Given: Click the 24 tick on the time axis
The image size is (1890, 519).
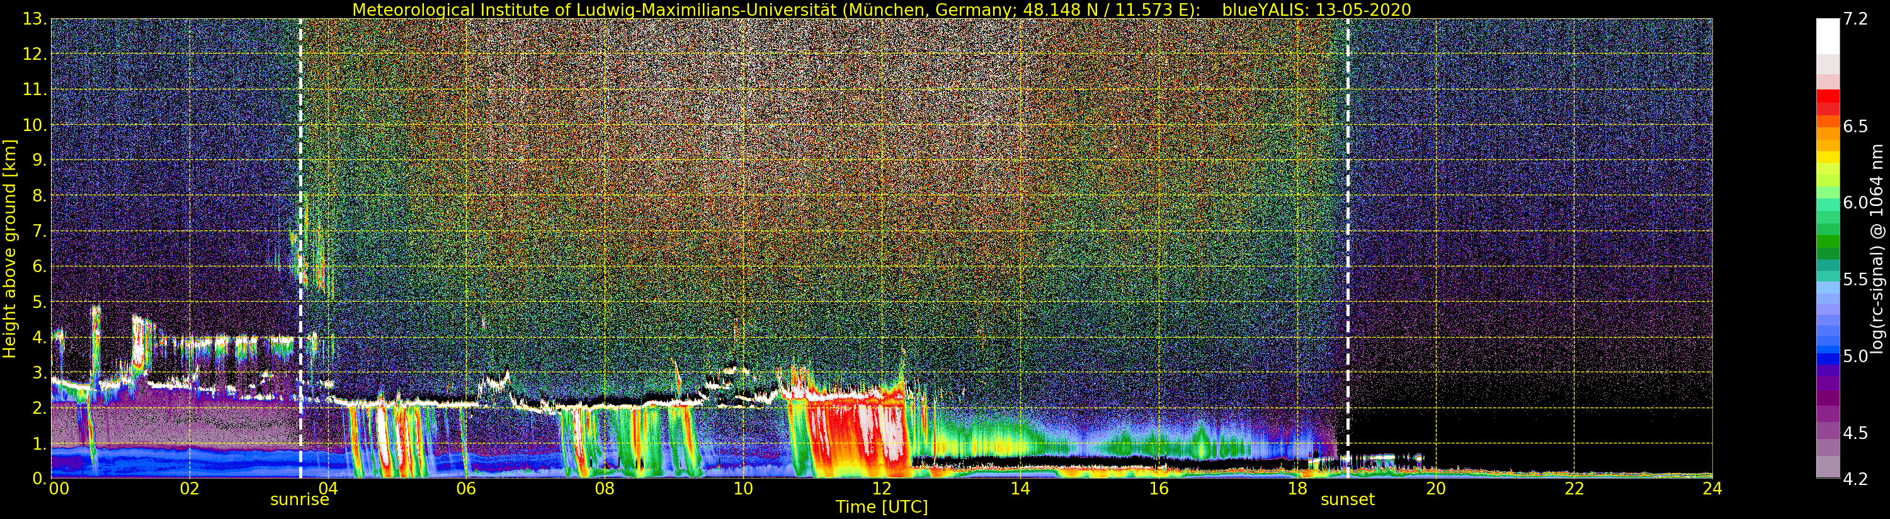Looking at the screenshot, I should click(1712, 489).
